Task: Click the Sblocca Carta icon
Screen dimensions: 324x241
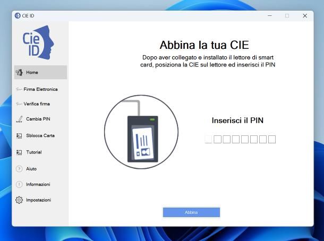Action: coord(19,136)
